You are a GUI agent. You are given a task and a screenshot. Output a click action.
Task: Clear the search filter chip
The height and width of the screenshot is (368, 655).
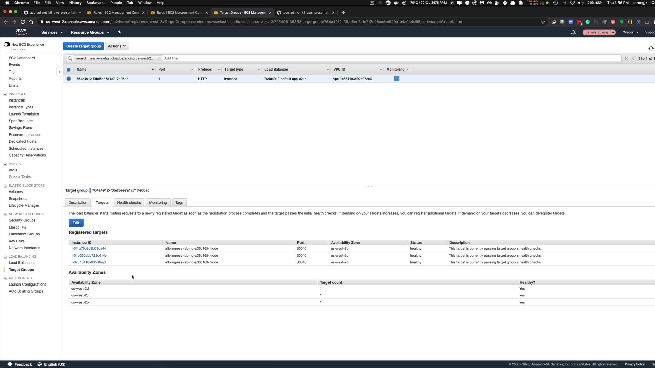point(159,58)
